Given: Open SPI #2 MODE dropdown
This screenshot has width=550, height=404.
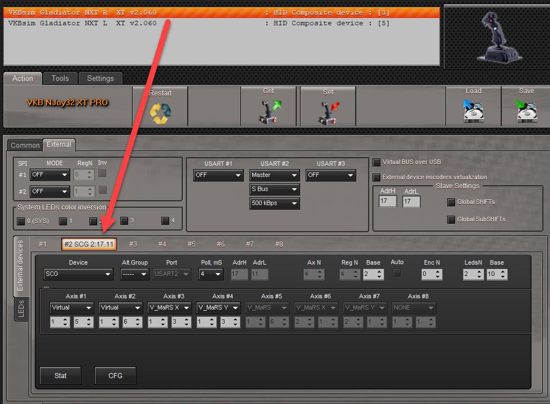Looking at the screenshot, I should tap(50, 192).
